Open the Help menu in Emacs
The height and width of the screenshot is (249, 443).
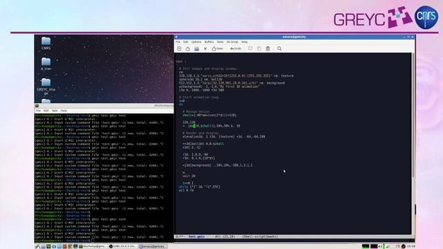[x=244, y=41]
